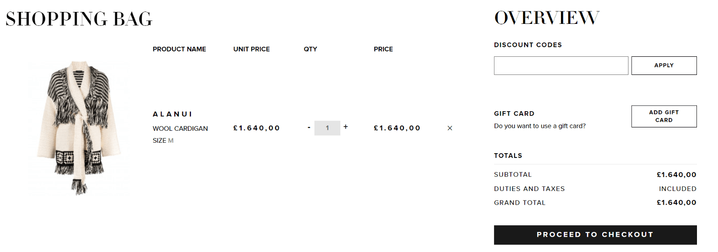Click the Product Name column header

pos(179,49)
